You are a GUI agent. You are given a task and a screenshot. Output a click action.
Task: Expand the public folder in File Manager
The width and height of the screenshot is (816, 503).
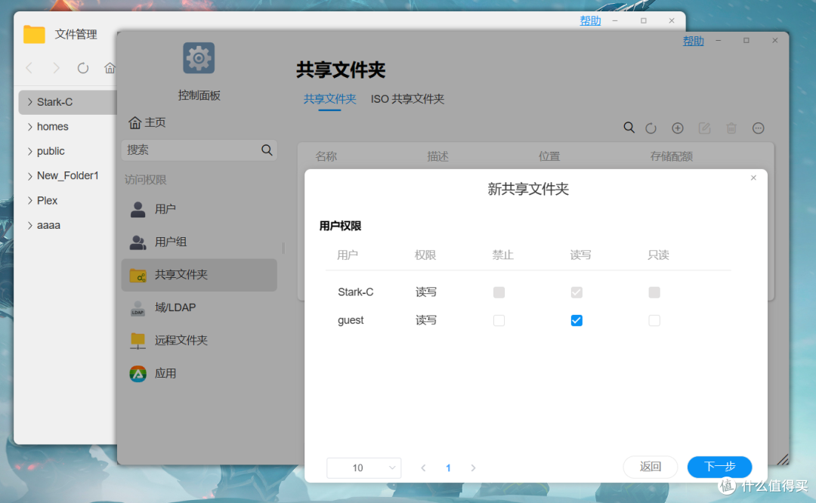click(29, 151)
